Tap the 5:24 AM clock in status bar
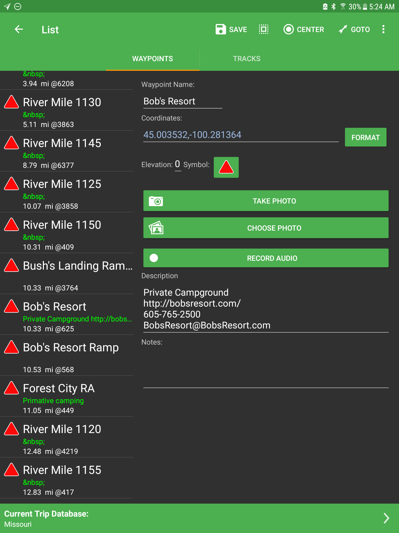Screen dimensions: 399x533 [x=382, y=7]
